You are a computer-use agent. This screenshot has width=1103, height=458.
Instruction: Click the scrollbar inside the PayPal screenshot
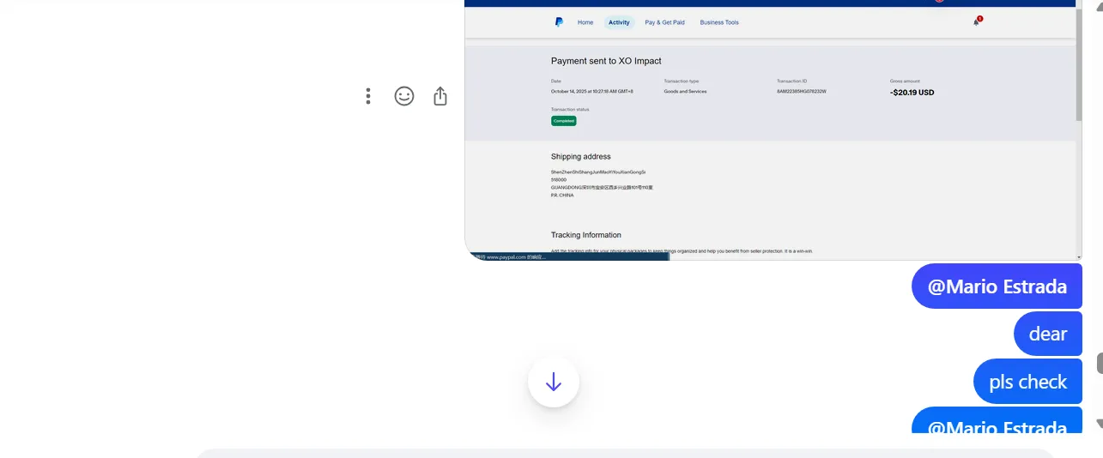tap(1079, 64)
